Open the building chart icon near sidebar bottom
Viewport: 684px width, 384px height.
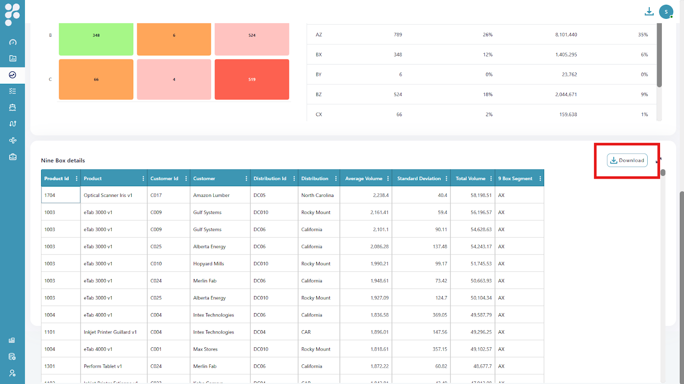pos(12,340)
